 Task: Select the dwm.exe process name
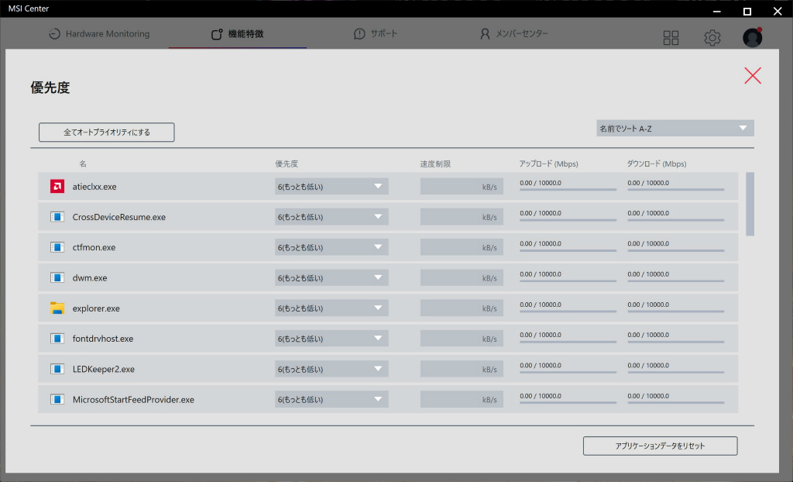90,278
